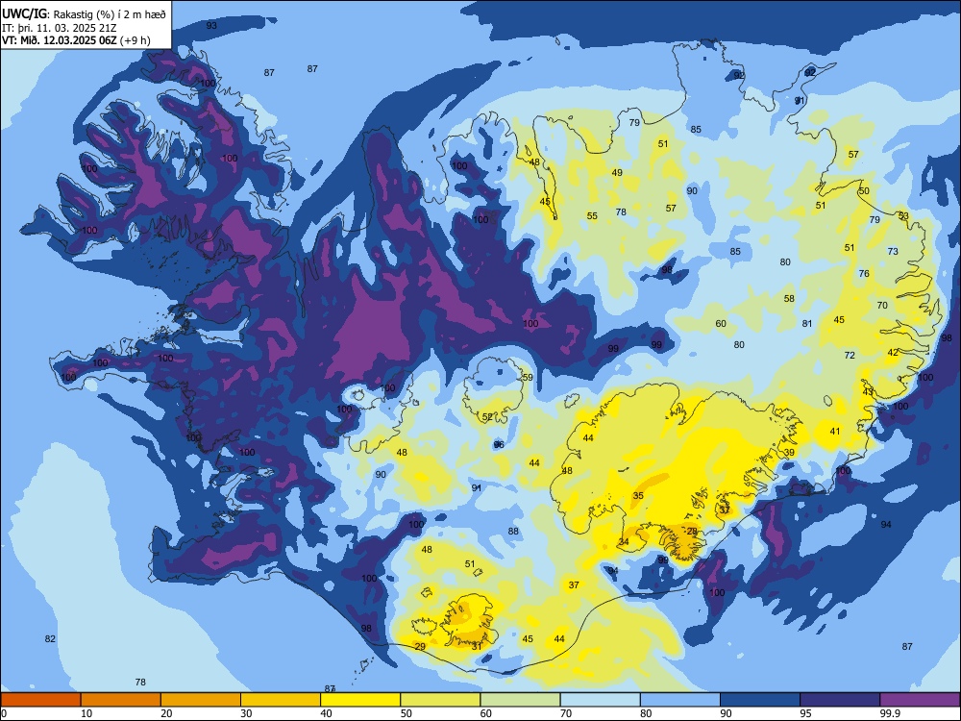Select the value 72 in the eastern highlands
961x721 pixels.
point(850,356)
